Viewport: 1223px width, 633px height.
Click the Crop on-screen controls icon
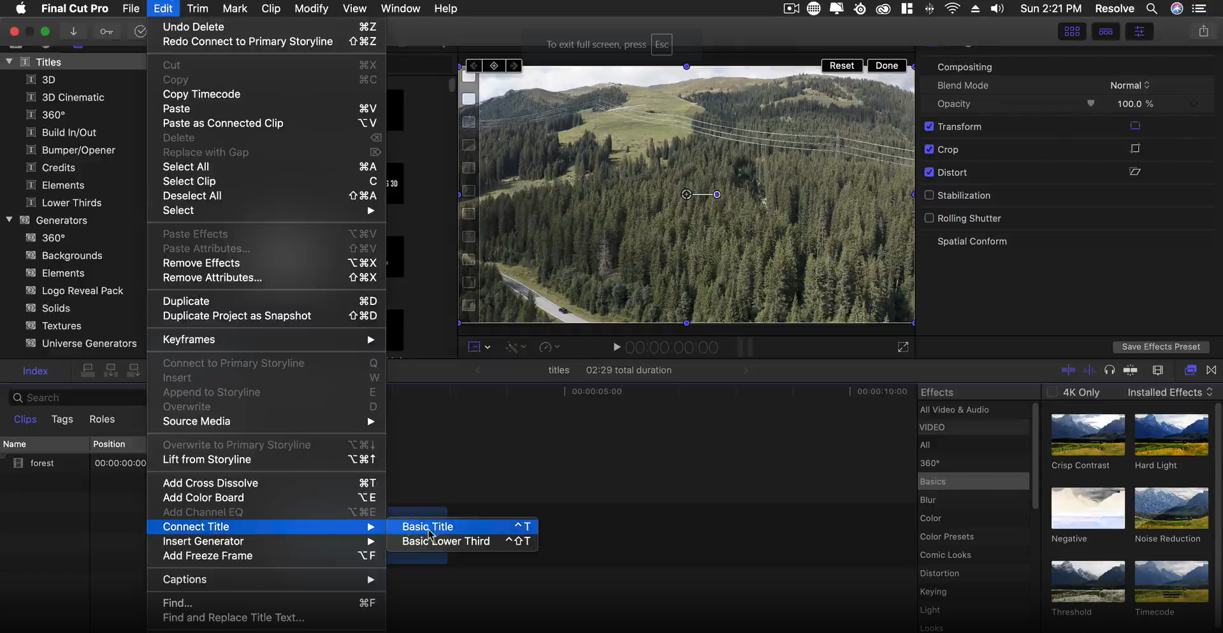(x=1135, y=149)
